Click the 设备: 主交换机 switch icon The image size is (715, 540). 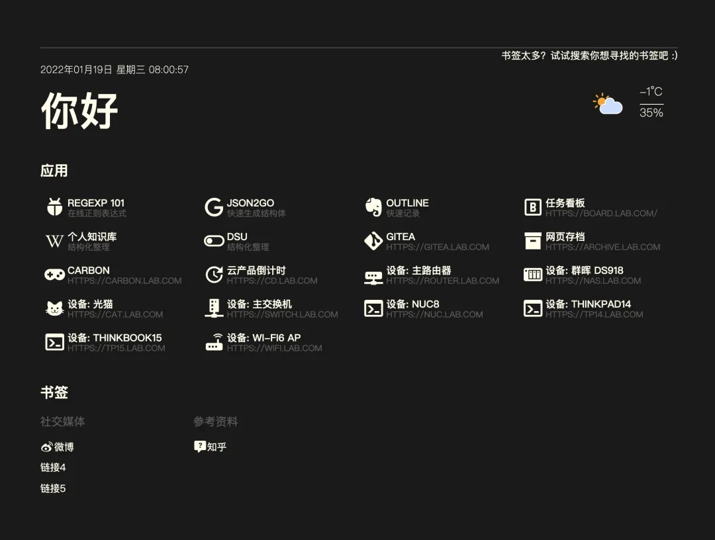214,308
